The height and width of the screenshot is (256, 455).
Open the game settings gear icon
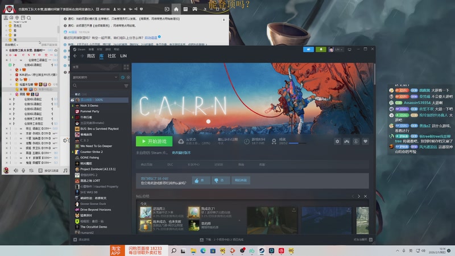pyautogui.click(x=337, y=141)
